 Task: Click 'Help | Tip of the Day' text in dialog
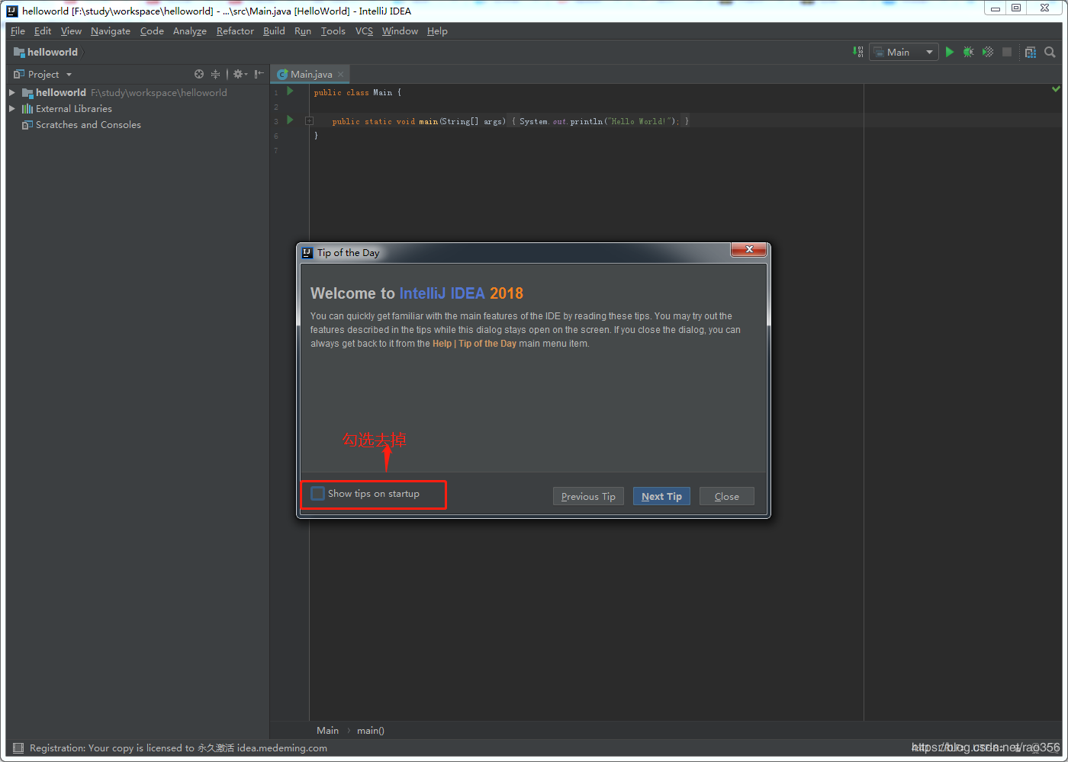[x=474, y=344]
